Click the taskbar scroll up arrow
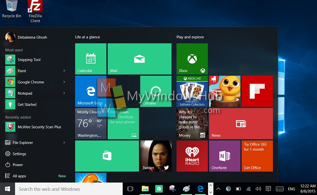This screenshot has height=195, width=317. point(210,185)
